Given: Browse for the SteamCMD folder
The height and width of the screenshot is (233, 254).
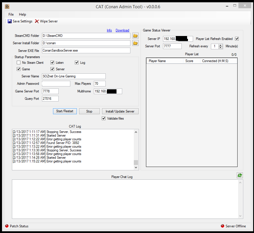Looking at the screenshot, I should tap(136, 36).
